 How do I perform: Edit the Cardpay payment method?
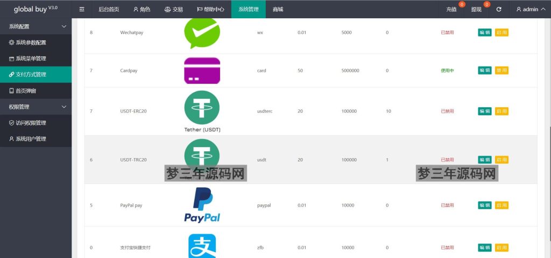tap(485, 70)
